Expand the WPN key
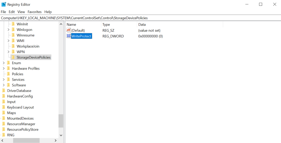281x143 pixels. tap(9, 52)
